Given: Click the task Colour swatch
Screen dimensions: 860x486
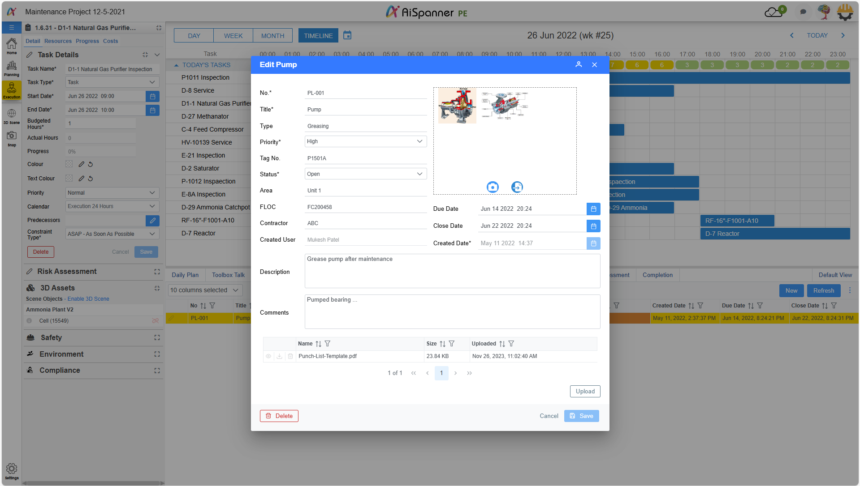Looking at the screenshot, I should pyautogui.click(x=69, y=164).
